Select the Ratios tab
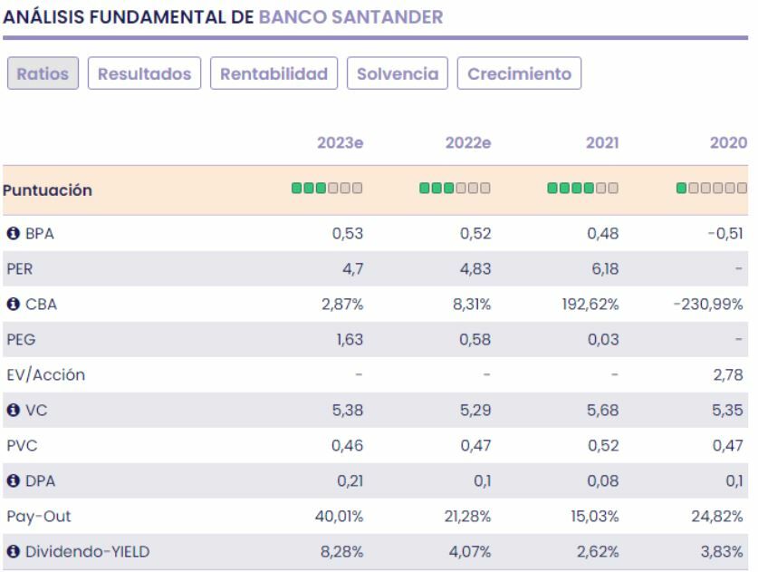 [43, 73]
